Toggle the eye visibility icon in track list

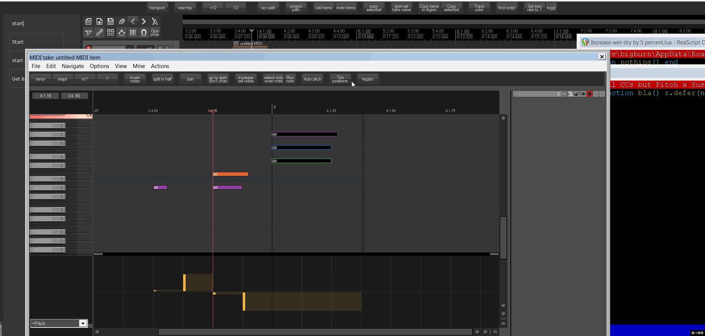tap(583, 94)
